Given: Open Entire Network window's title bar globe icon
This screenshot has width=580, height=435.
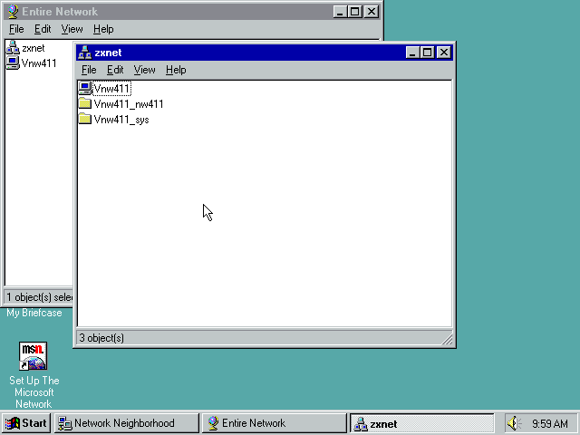Looking at the screenshot, I should 13,12.
